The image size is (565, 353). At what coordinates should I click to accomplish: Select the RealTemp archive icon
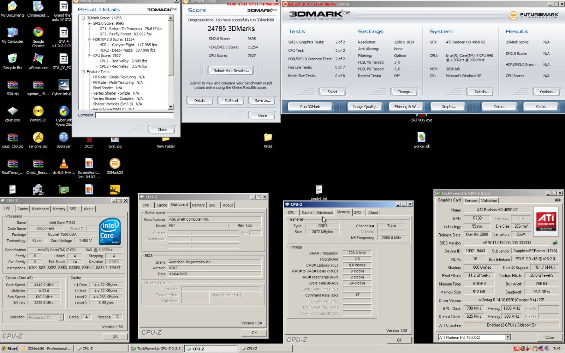click(x=12, y=166)
